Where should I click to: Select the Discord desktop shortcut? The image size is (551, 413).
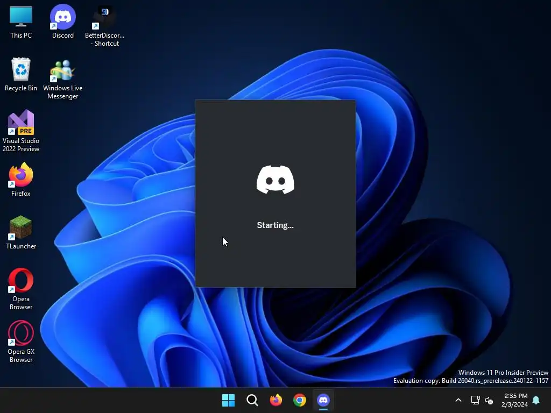[x=62, y=22]
